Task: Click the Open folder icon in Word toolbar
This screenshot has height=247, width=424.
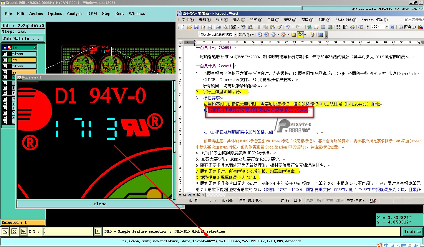Action: click(190, 27)
